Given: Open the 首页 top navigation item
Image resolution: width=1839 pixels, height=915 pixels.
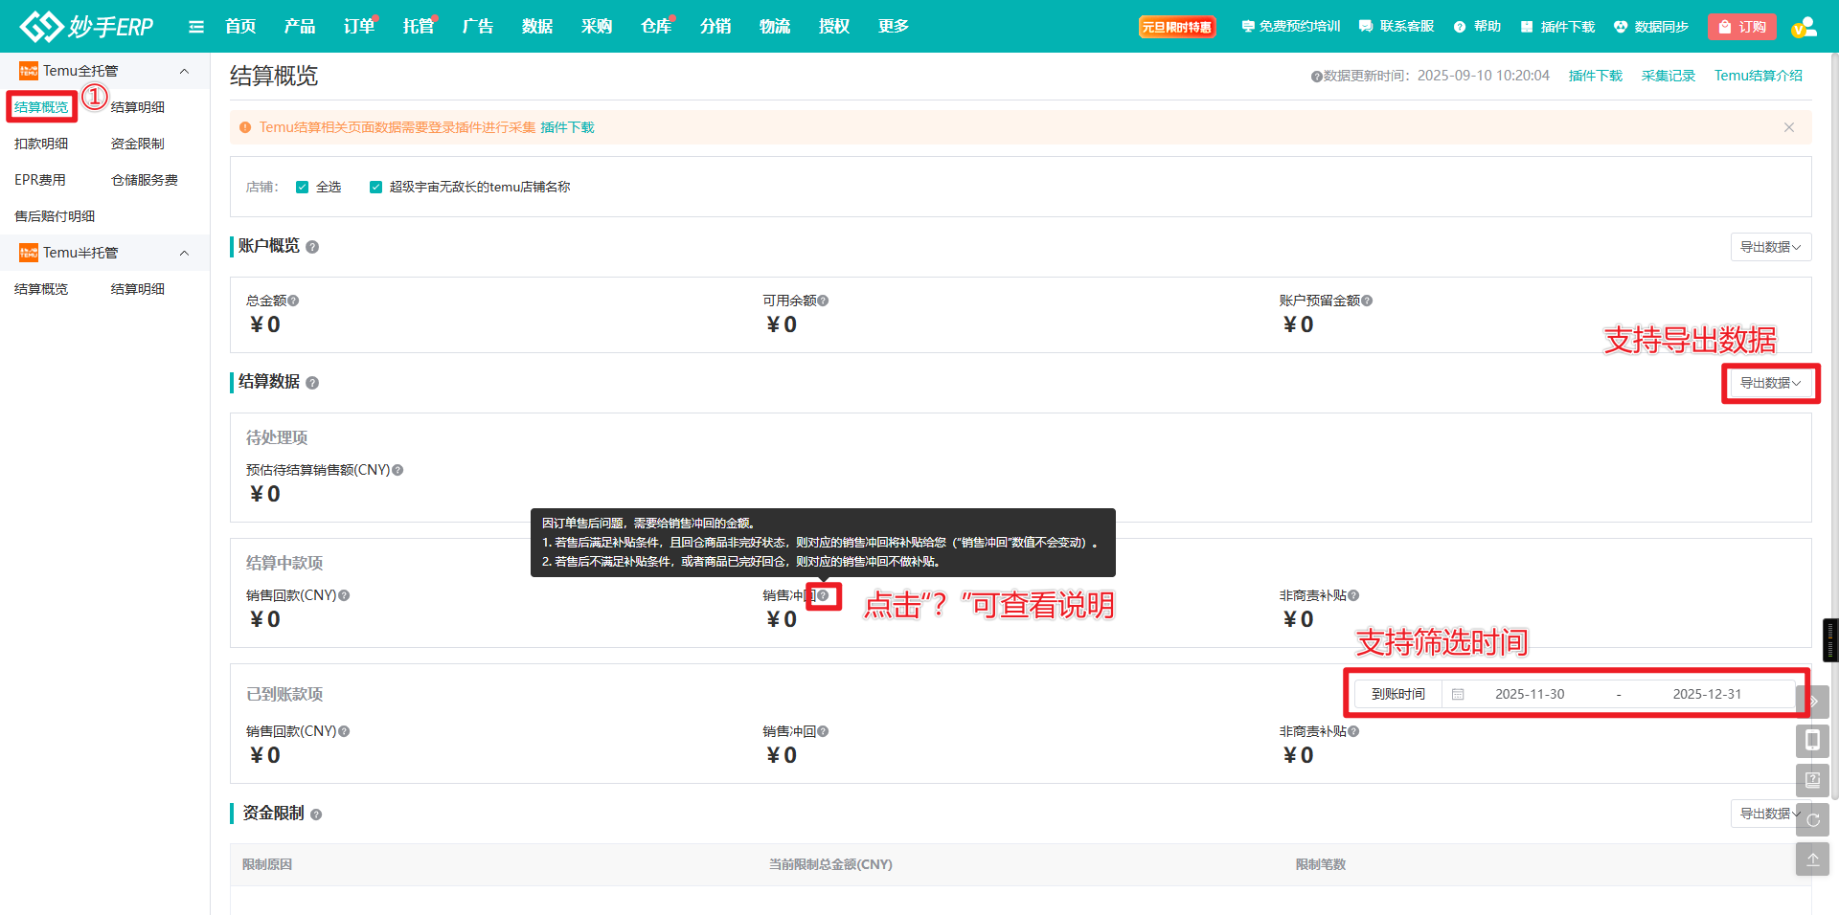Looking at the screenshot, I should tap(240, 27).
